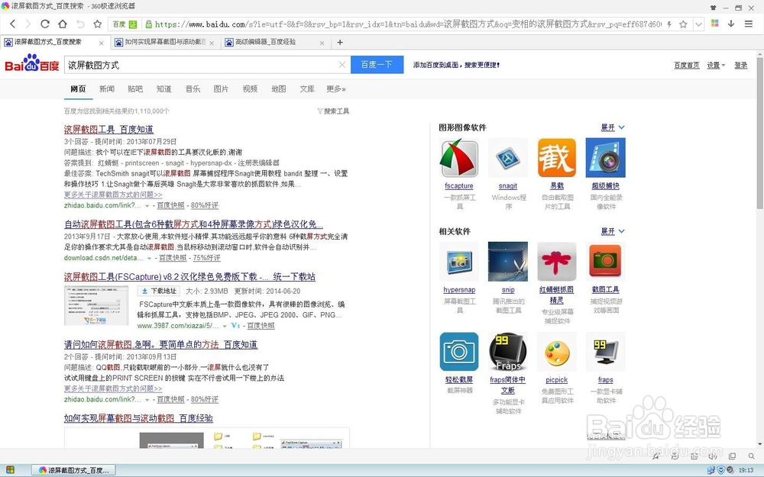This screenshot has height=477, width=764.
Task: Switch to the 图片 tab
Action: click(221, 89)
